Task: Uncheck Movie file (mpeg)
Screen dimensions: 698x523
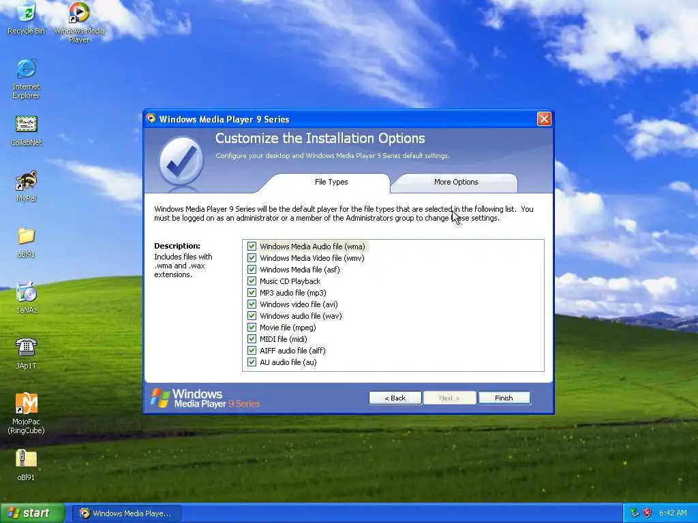Action: coord(252,328)
